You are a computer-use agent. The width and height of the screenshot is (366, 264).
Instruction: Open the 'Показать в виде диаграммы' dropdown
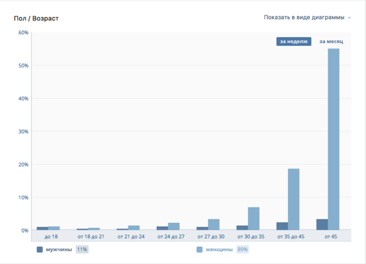pos(304,18)
